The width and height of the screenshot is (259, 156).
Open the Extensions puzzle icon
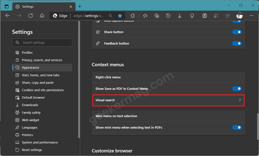(133, 16)
